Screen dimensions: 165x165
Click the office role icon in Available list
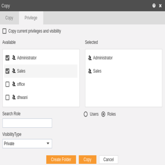pyautogui.click(x=14, y=84)
